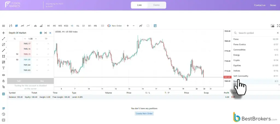This screenshot has width=280, height=124.
Task: Click the zoom in plus icon
Action: pos(128,26)
